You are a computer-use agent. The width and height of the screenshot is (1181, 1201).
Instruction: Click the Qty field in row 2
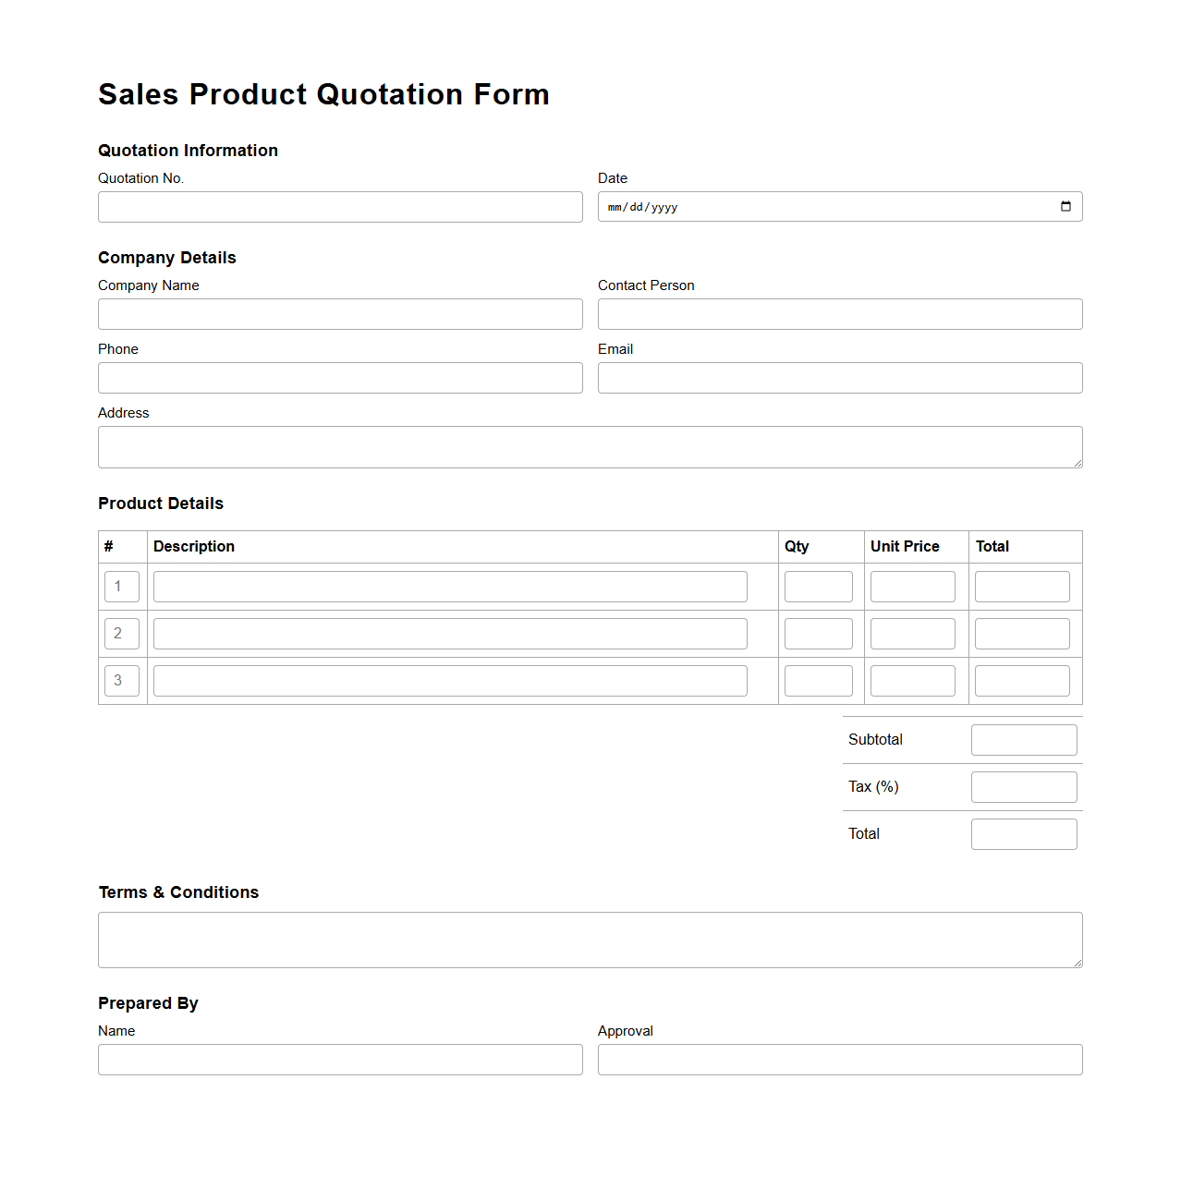click(818, 633)
